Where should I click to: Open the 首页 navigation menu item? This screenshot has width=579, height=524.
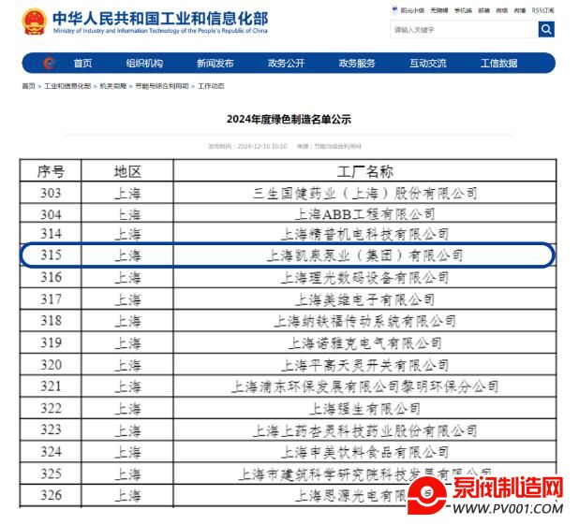82,64
